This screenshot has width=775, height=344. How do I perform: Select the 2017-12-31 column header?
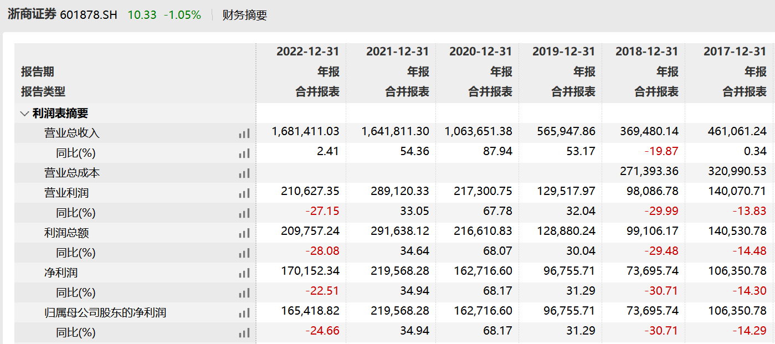[x=735, y=52]
